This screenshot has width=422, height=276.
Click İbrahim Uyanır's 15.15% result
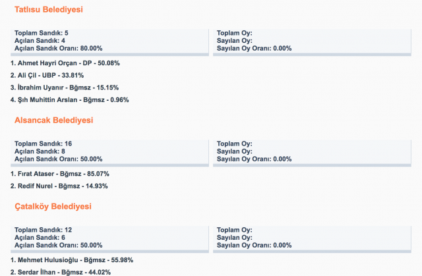(64, 88)
